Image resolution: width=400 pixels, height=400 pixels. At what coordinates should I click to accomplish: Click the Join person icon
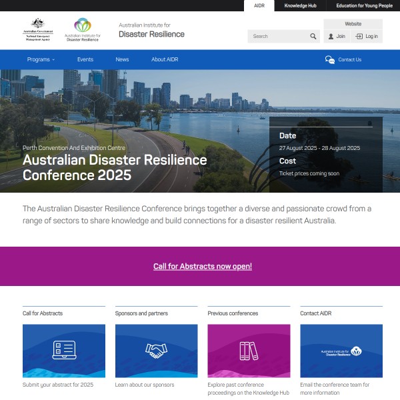click(331, 37)
